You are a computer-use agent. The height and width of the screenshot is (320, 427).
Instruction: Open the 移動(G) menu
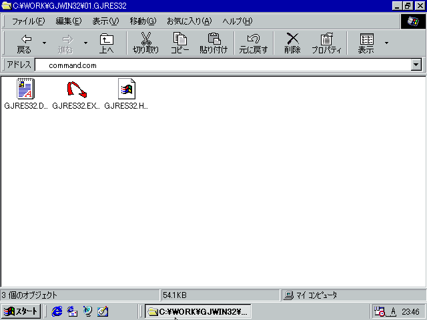click(143, 21)
